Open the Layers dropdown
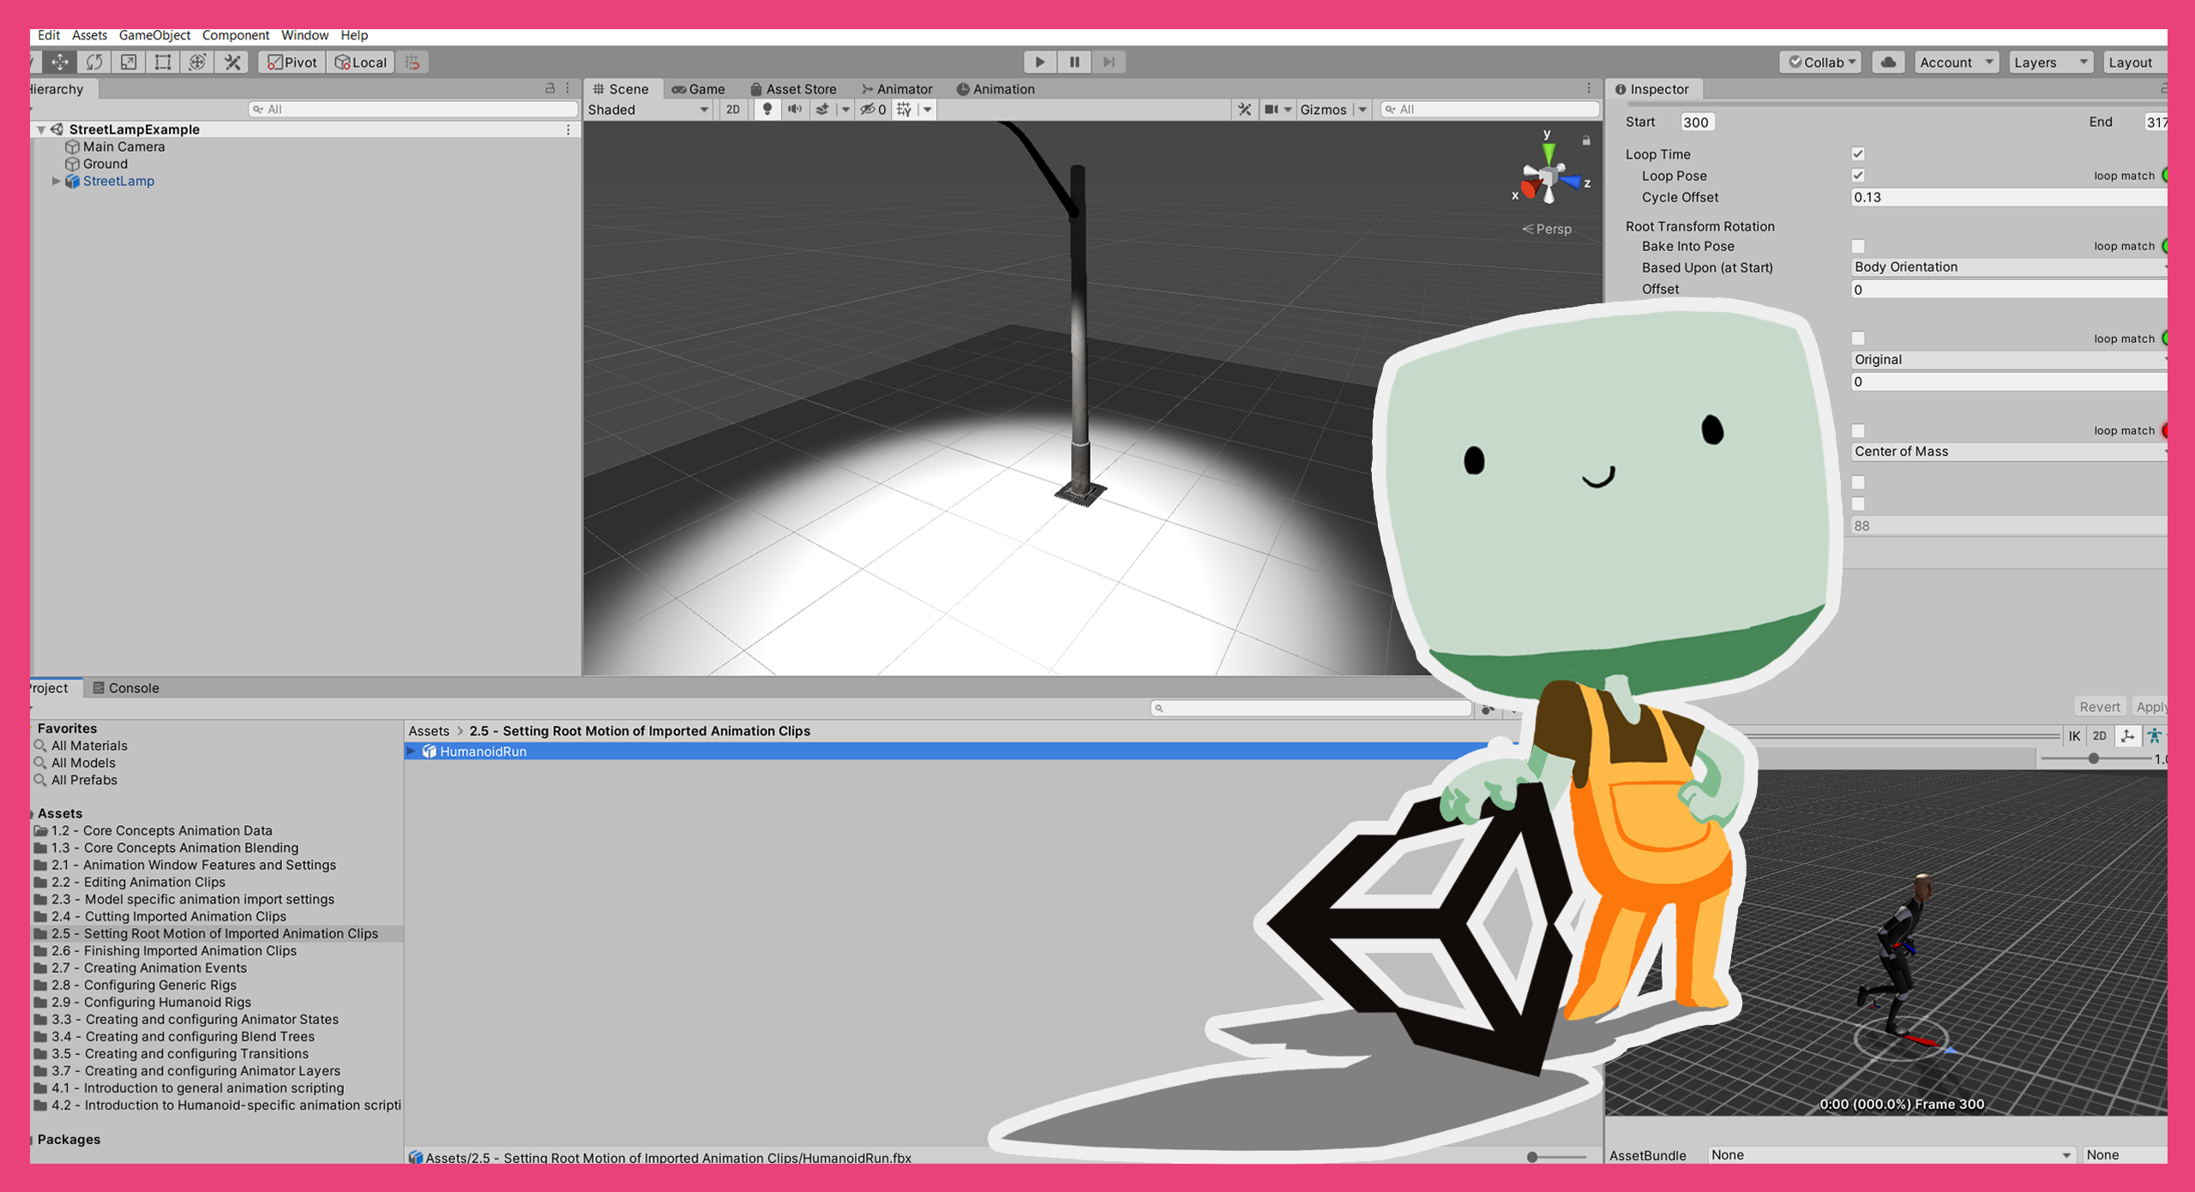Viewport: 2195px width, 1192px height. coord(2049,62)
